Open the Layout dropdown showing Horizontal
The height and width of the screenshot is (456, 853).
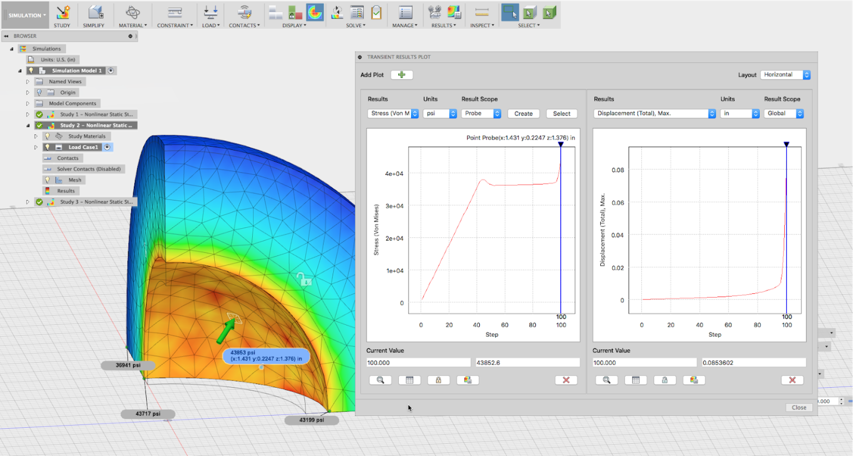pyautogui.click(x=784, y=74)
